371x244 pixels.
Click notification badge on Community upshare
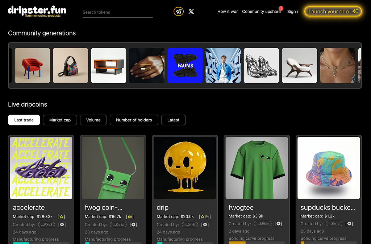281,8
